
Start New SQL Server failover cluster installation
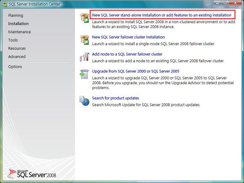[x=128, y=37]
